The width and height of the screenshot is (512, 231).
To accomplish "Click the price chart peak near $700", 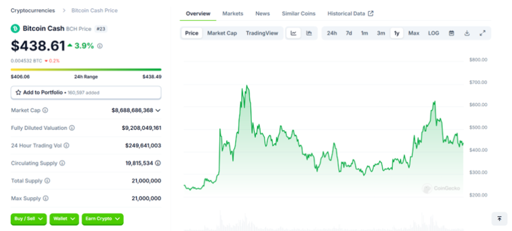I will point(247,86).
